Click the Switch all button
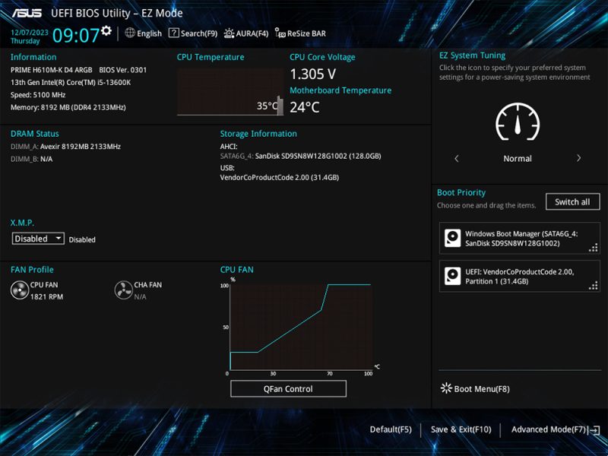Image resolution: width=608 pixels, height=456 pixels. tap(572, 201)
